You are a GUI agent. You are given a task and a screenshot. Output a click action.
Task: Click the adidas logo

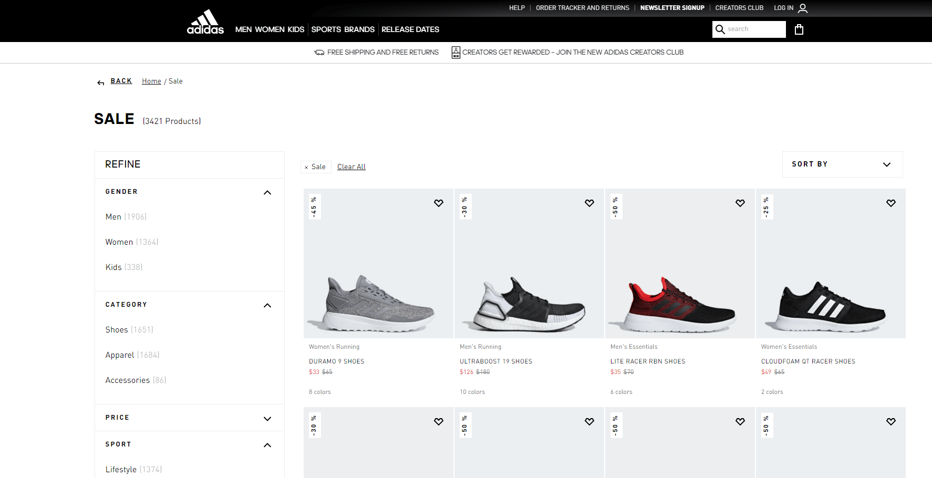(205, 22)
